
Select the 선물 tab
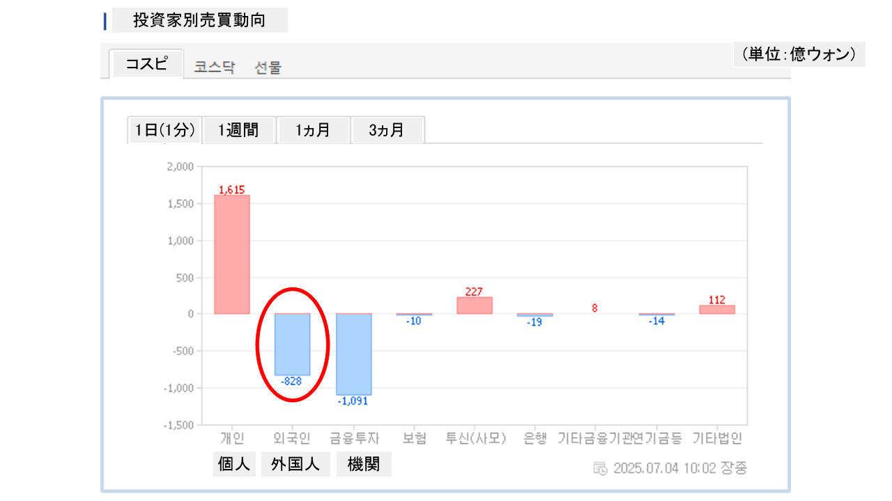pyautogui.click(x=268, y=67)
